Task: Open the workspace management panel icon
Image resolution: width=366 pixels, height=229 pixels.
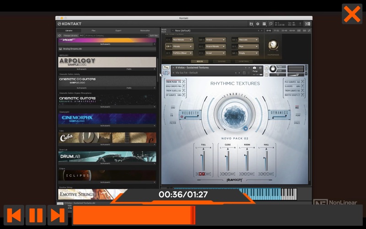Action: 264,24
